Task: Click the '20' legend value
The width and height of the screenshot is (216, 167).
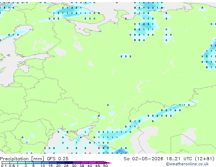Action: (58, 166)
